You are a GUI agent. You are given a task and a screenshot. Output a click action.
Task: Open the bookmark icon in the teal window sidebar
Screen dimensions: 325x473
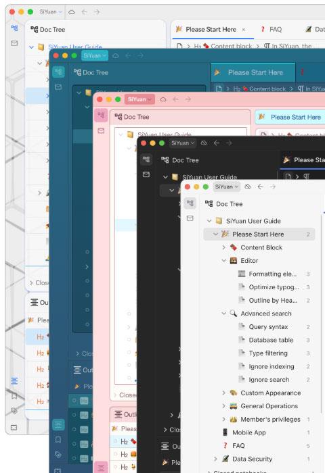pyautogui.click(x=58, y=440)
